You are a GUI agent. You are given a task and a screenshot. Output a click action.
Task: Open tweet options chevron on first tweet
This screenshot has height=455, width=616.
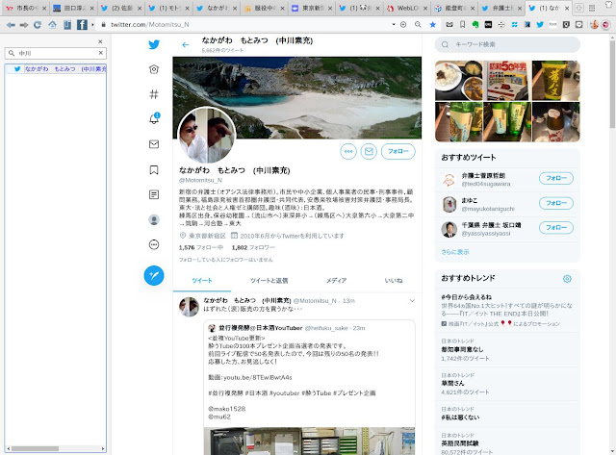pos(412,301)
